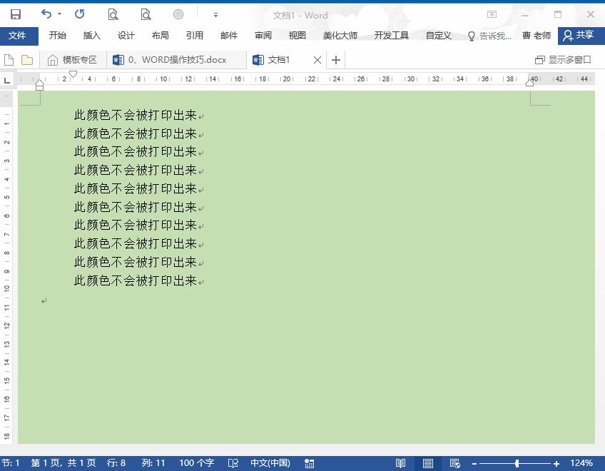This screenshot has width=605, height=471.
Task: Open a new document with the + tab button
Action: click(x=335, y=60)
